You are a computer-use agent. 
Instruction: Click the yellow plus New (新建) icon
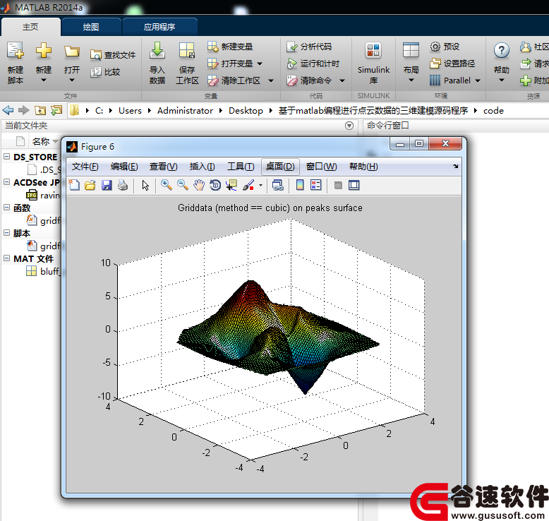point(44,51)
